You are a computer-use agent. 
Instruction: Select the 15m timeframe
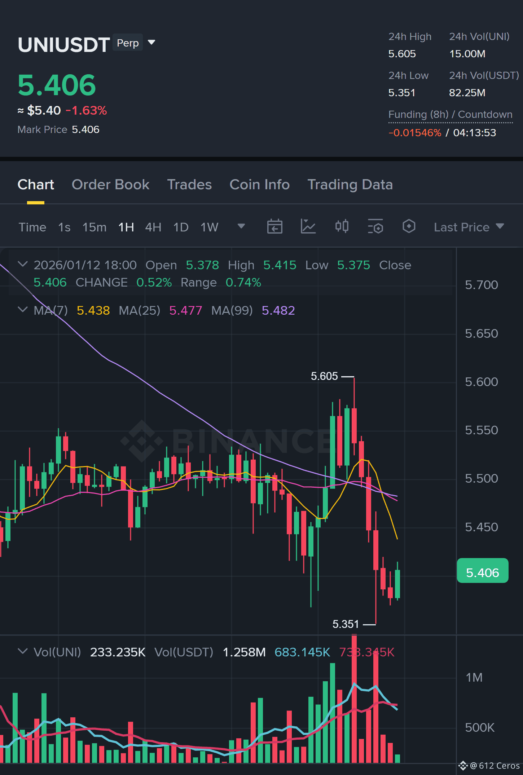point(94,227)
